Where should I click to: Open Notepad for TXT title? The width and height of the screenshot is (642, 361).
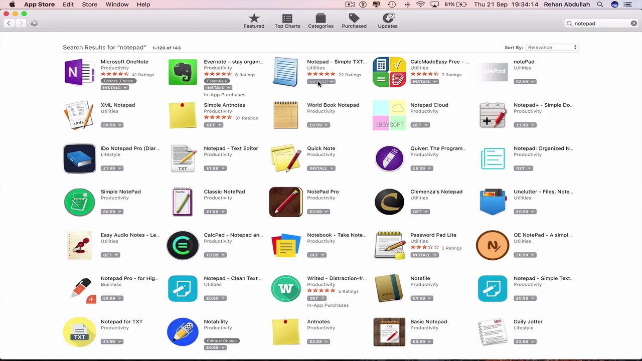click(x=121, y=321)
